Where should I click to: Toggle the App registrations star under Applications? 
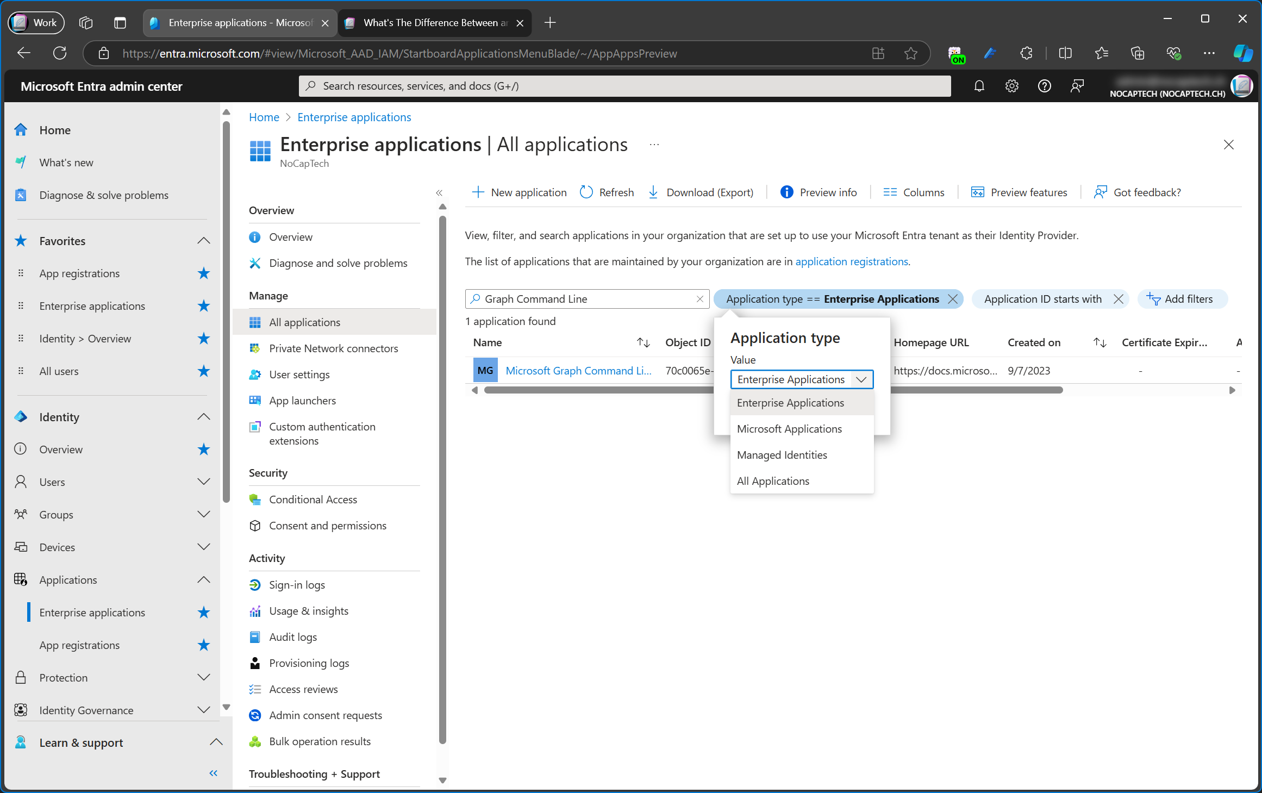click(x=204, y=645)
